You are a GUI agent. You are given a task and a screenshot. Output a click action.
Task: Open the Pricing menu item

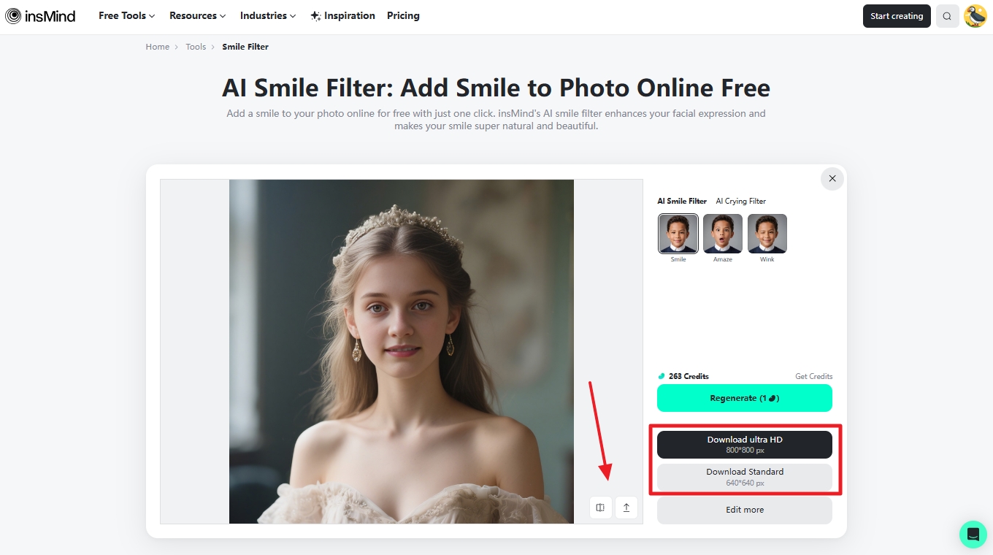click(x=403, y=15)
